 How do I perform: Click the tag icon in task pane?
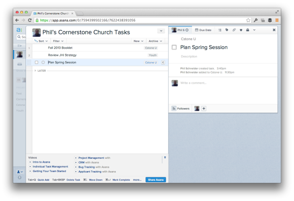227,30
